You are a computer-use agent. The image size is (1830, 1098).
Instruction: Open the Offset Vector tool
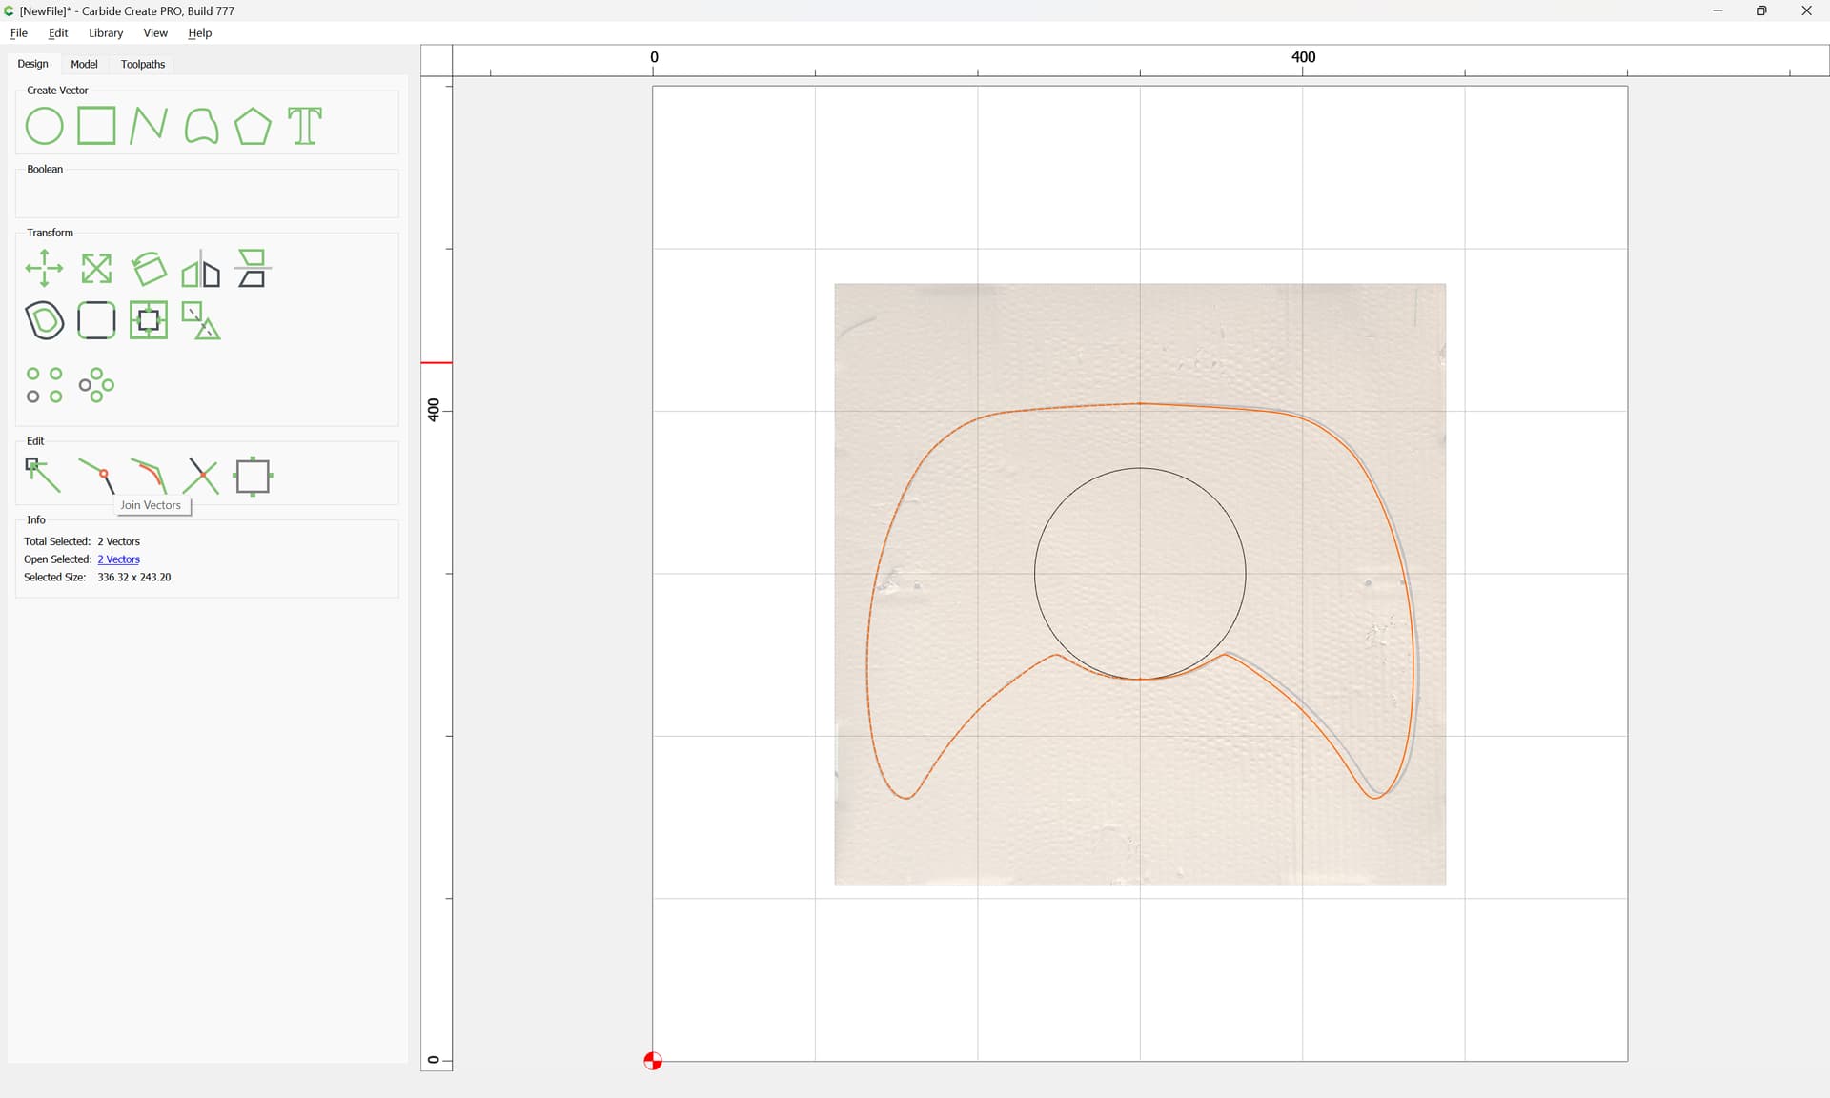[44, 320]
